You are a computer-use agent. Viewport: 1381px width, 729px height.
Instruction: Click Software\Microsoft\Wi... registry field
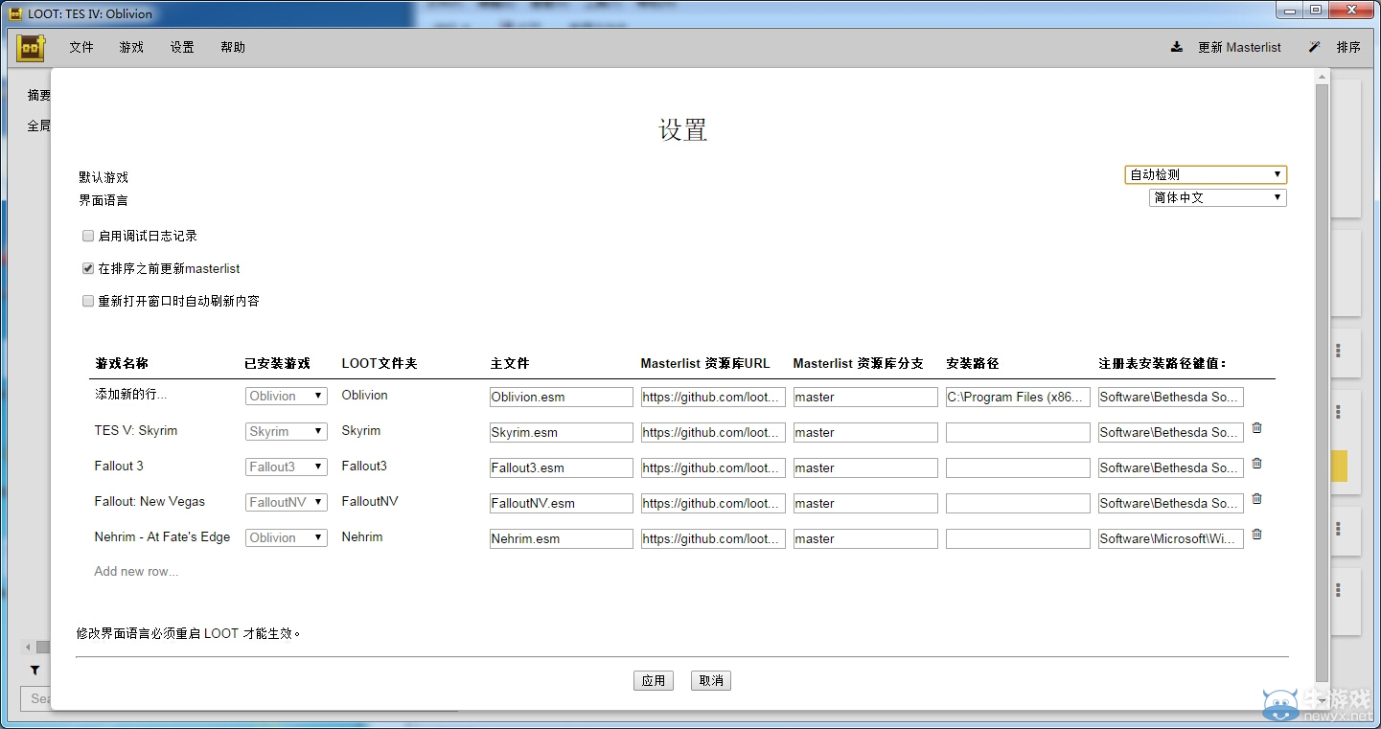1171,538
